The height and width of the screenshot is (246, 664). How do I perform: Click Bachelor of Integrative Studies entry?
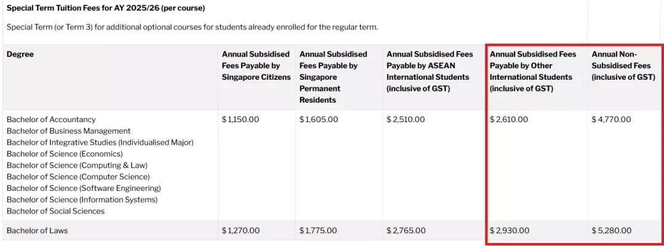100,142
